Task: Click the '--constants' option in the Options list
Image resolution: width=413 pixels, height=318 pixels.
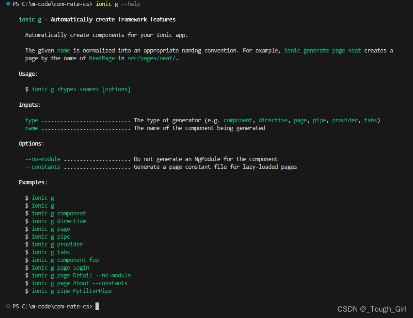Action: 42,167
